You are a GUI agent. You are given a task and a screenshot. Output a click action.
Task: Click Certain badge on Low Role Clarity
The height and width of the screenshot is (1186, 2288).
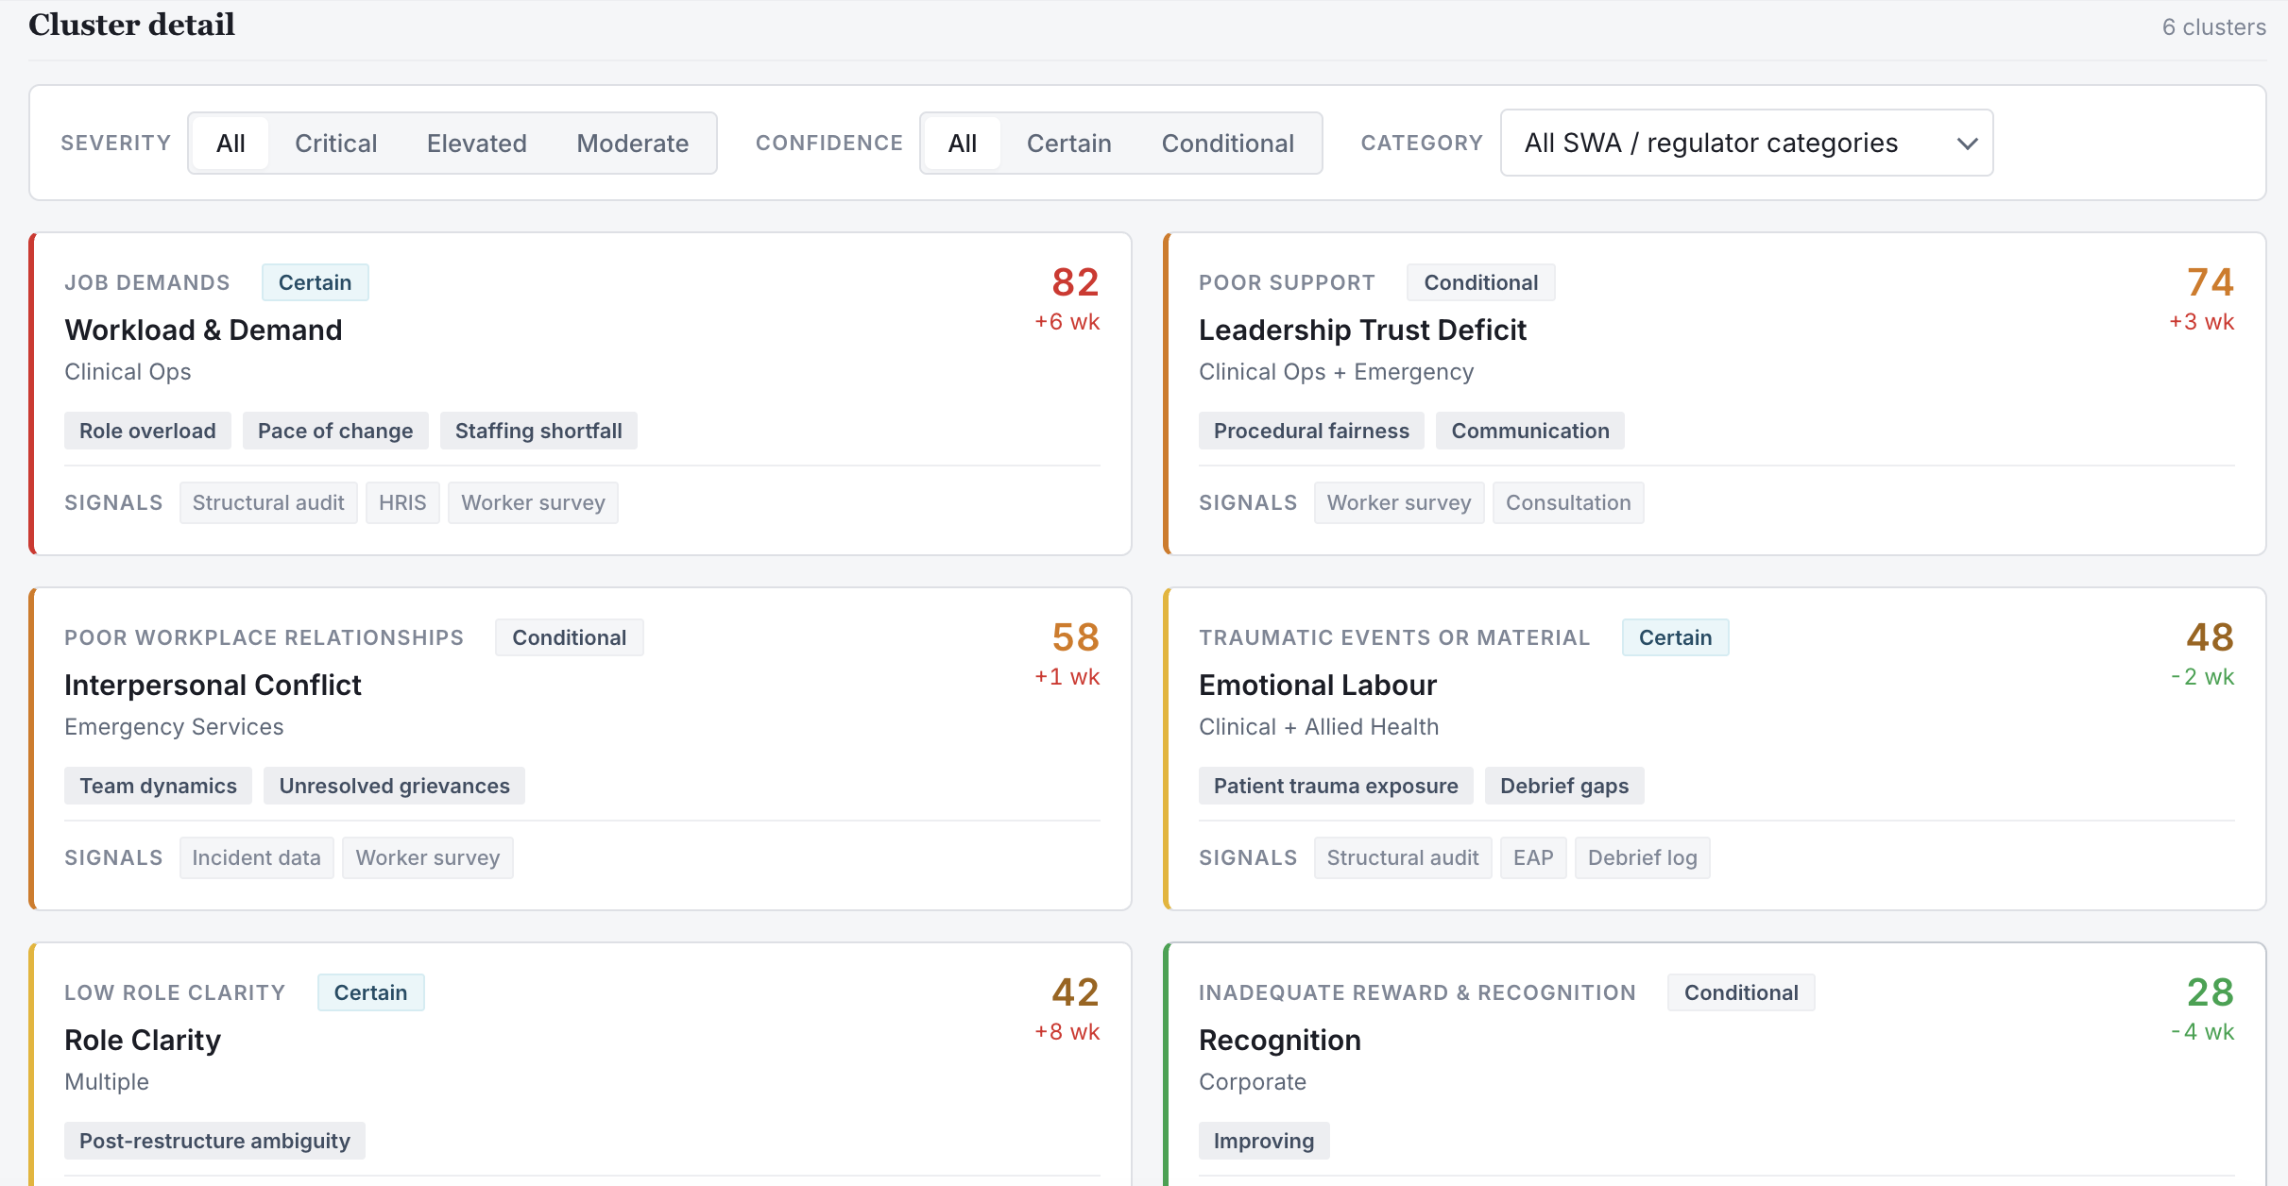370,992
